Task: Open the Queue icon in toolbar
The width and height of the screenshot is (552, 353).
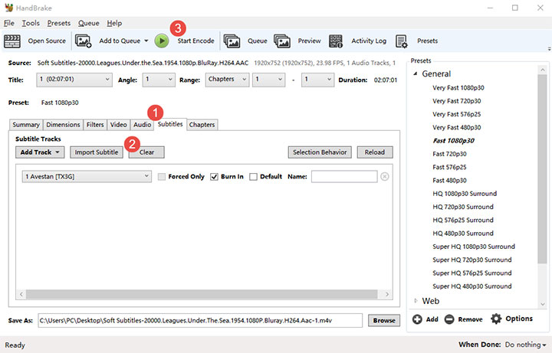Action: 232,41
